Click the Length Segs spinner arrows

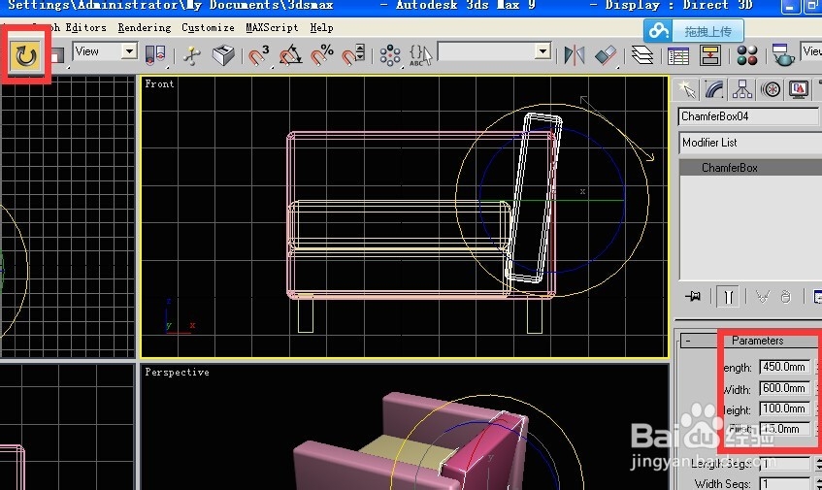(818, 464)
